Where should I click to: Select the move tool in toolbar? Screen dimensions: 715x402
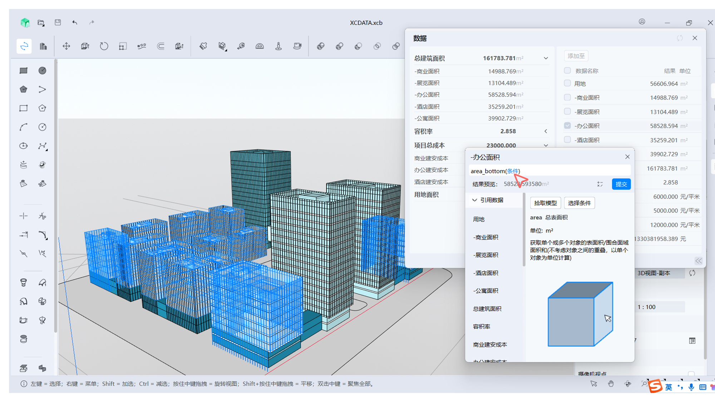tap(66, 46)
